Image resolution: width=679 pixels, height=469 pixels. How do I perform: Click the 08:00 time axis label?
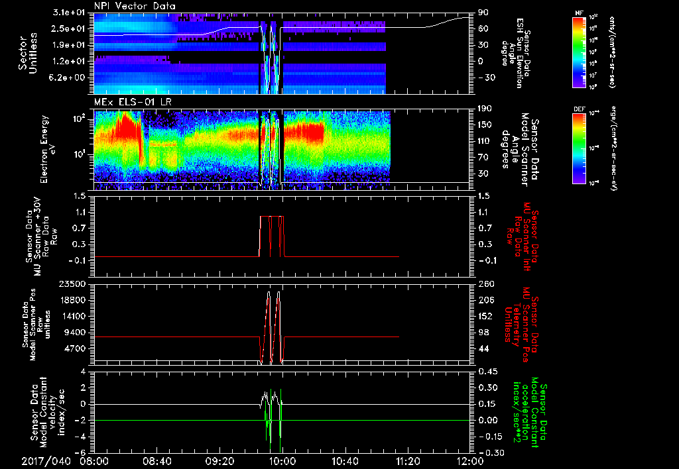click(94, 461)
